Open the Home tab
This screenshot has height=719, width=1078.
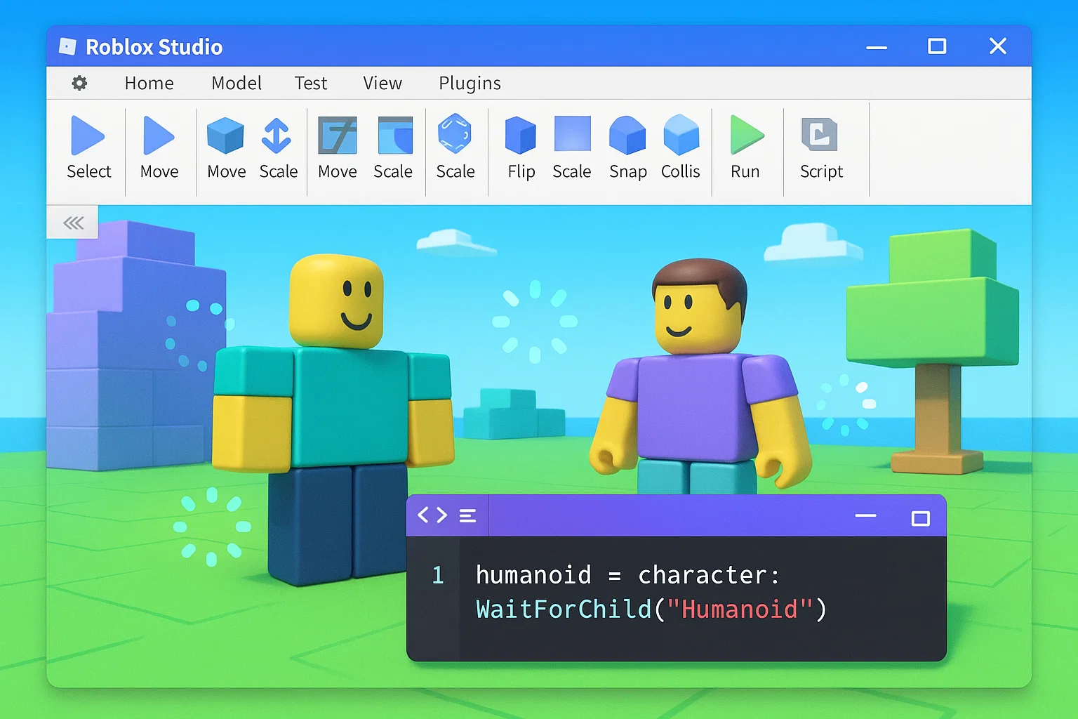(149, 83)
